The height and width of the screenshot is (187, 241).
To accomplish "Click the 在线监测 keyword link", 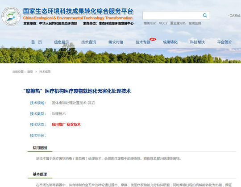I will click(195, 23).
